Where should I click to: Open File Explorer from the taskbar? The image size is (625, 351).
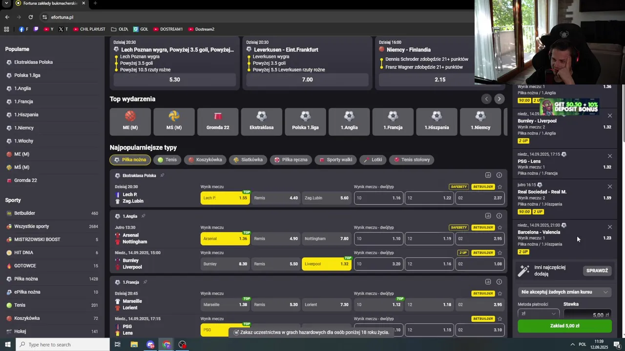point(134,345)
